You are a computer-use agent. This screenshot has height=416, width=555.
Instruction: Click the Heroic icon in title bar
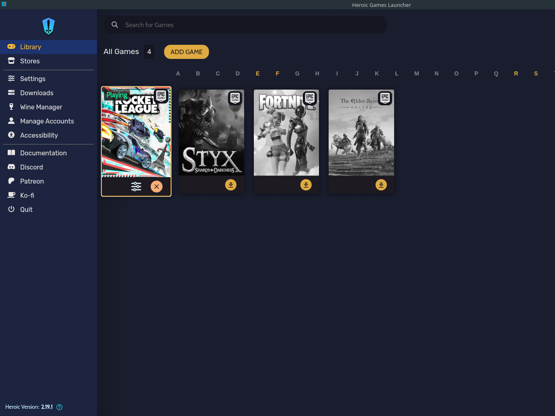pyautogui.click(x=4, y=4)
